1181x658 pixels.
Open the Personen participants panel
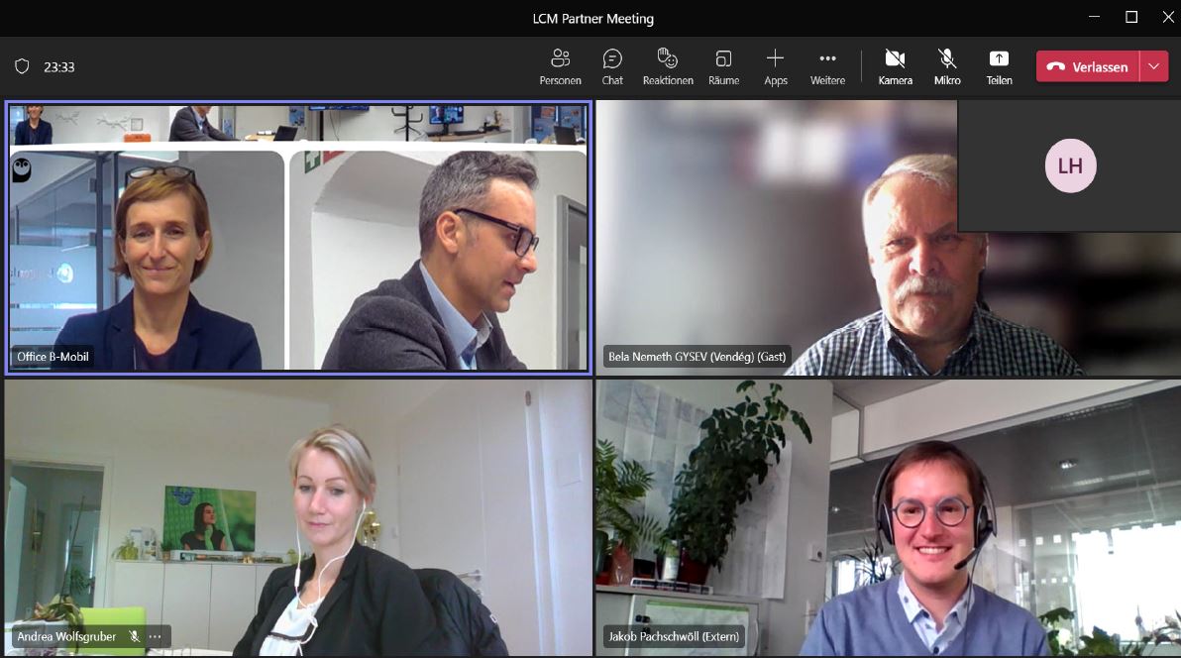[560, 67]
